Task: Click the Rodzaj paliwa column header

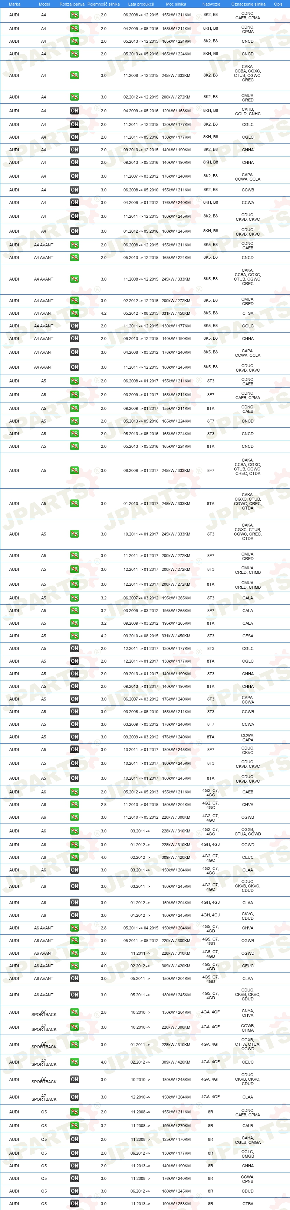Action: pyautogui.click(x=72, y=4)
